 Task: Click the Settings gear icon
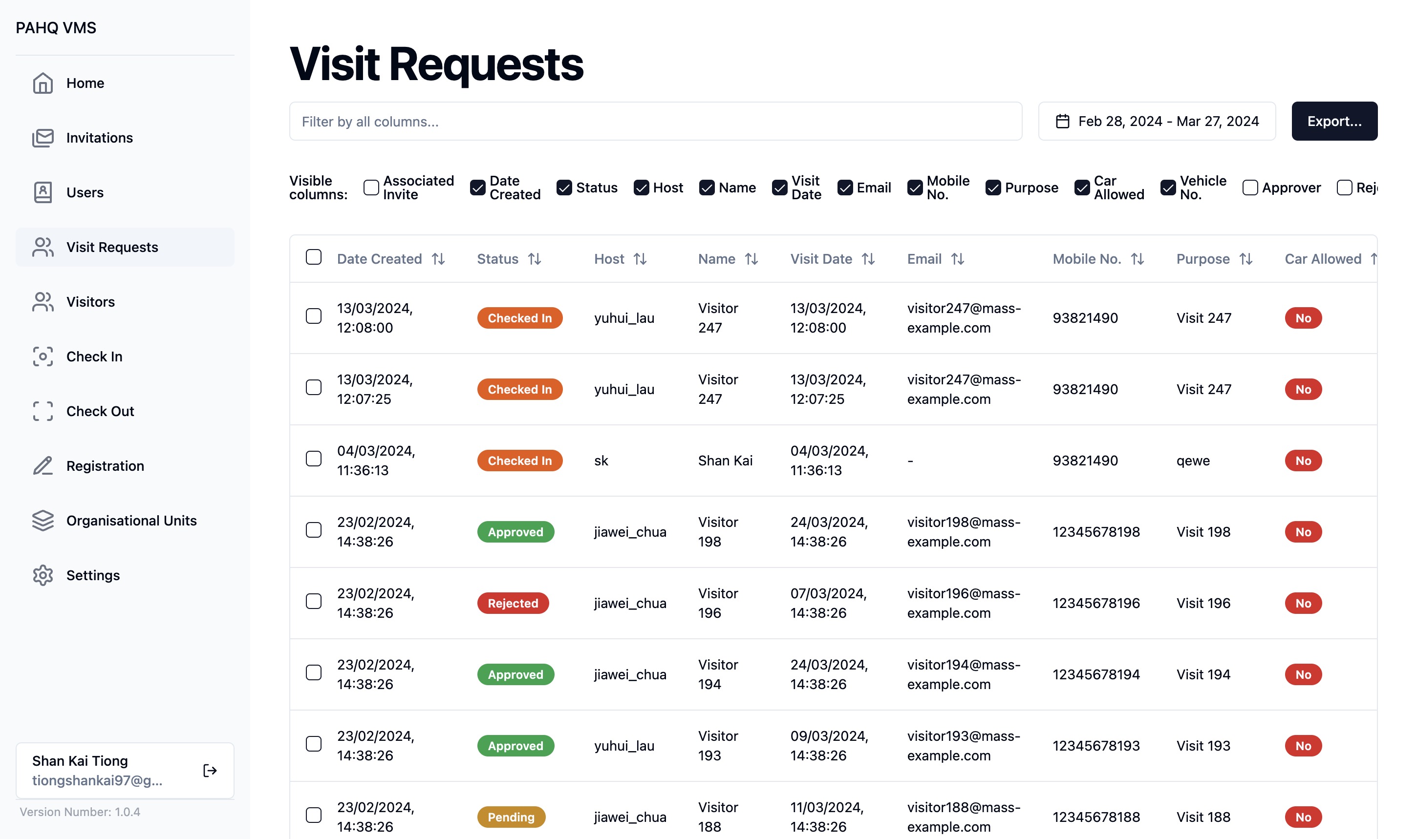pyautogui.click(x=43, y=576)
